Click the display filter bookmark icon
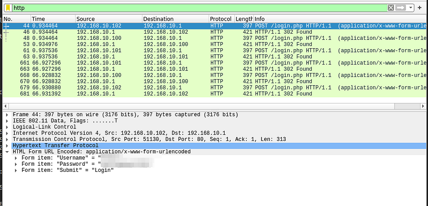This screenshot has height=206, width=428. (x=8, y=8)
